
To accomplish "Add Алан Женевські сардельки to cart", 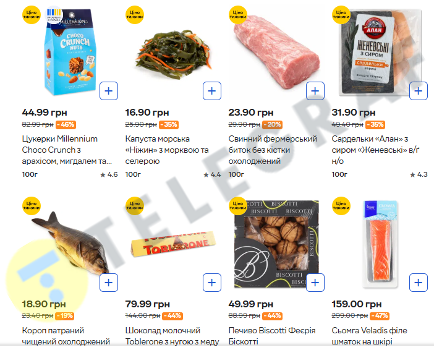I will pos(418,91).
